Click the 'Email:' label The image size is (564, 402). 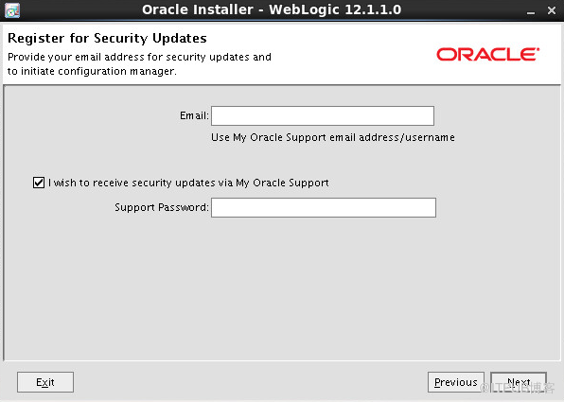[x=194, y=115]
